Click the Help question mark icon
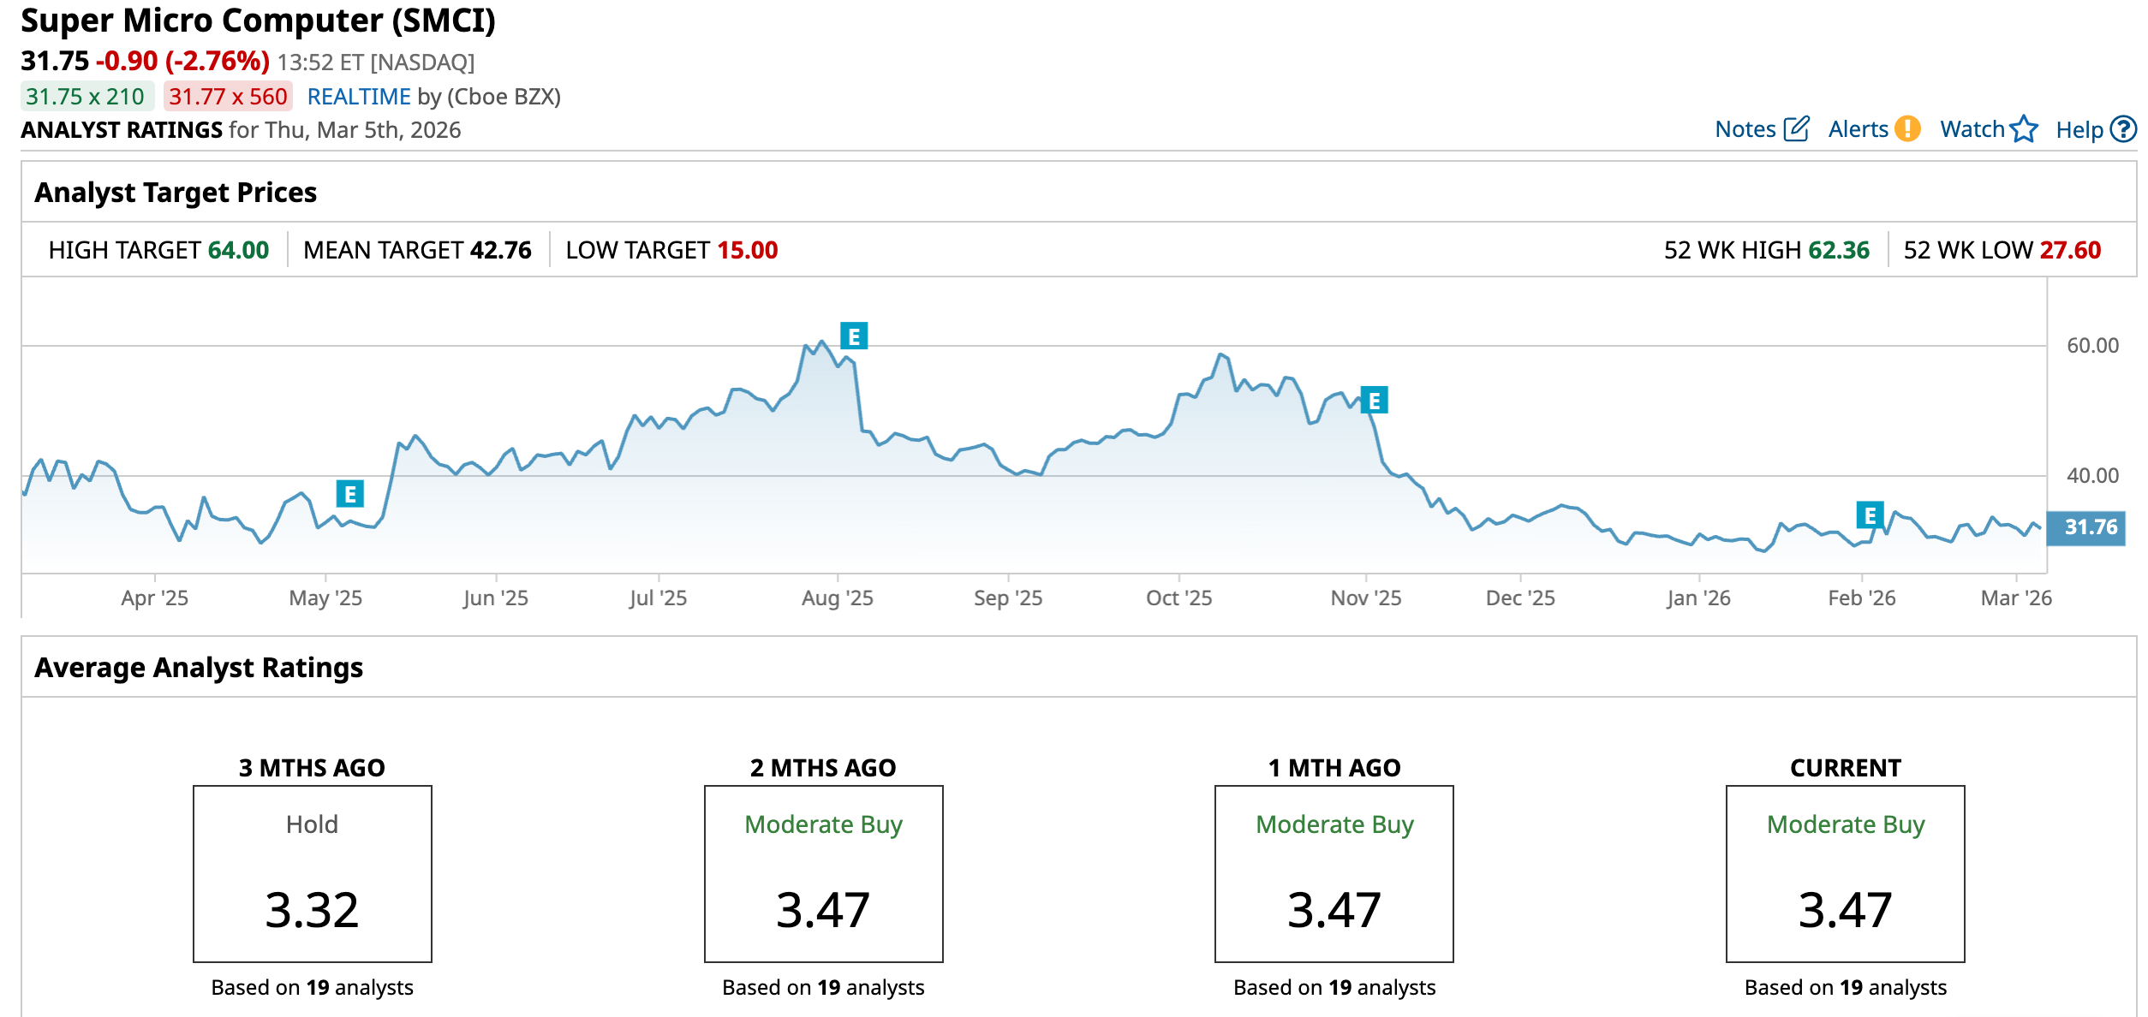2148x1017 pixels. [x=2123, y=129]
